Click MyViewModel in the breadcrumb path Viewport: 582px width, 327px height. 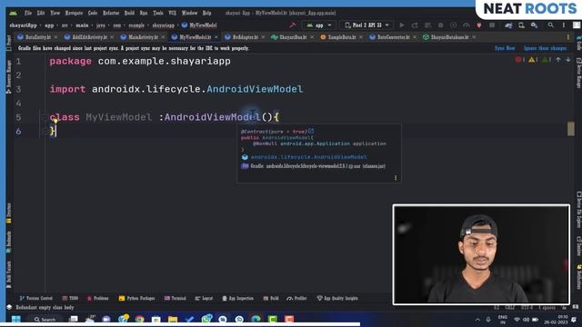[x=199, y=25]
